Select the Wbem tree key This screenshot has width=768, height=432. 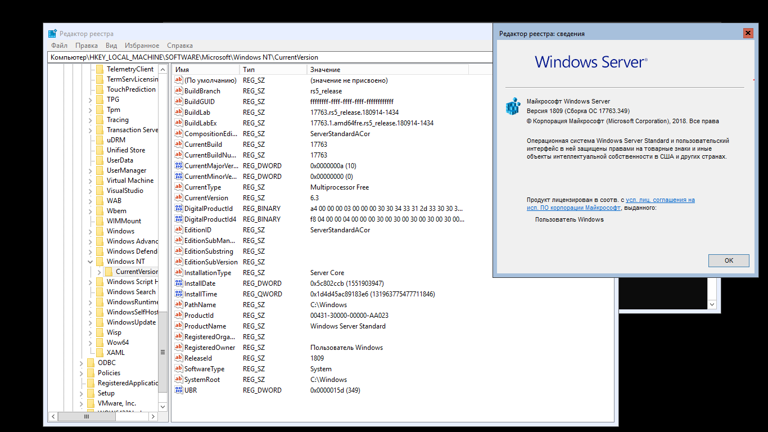pos(116,211)
